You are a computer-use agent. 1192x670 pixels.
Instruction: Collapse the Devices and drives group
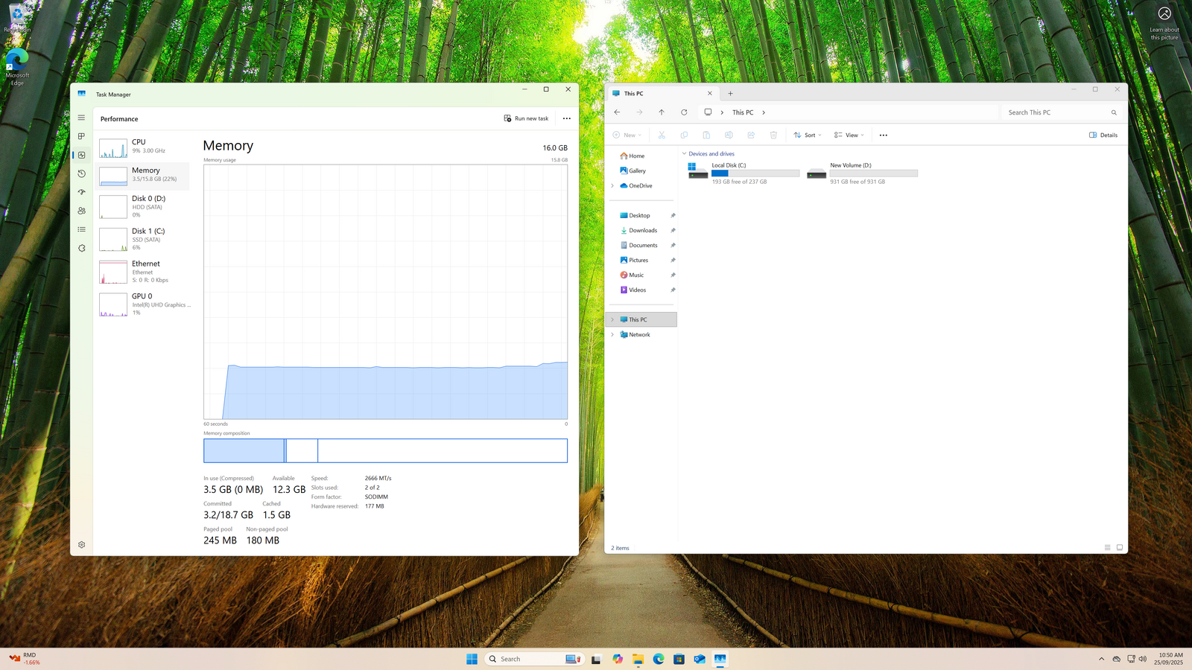pos(684,154)
